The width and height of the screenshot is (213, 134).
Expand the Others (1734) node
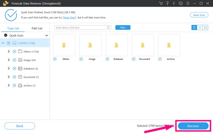click(9, 51)
